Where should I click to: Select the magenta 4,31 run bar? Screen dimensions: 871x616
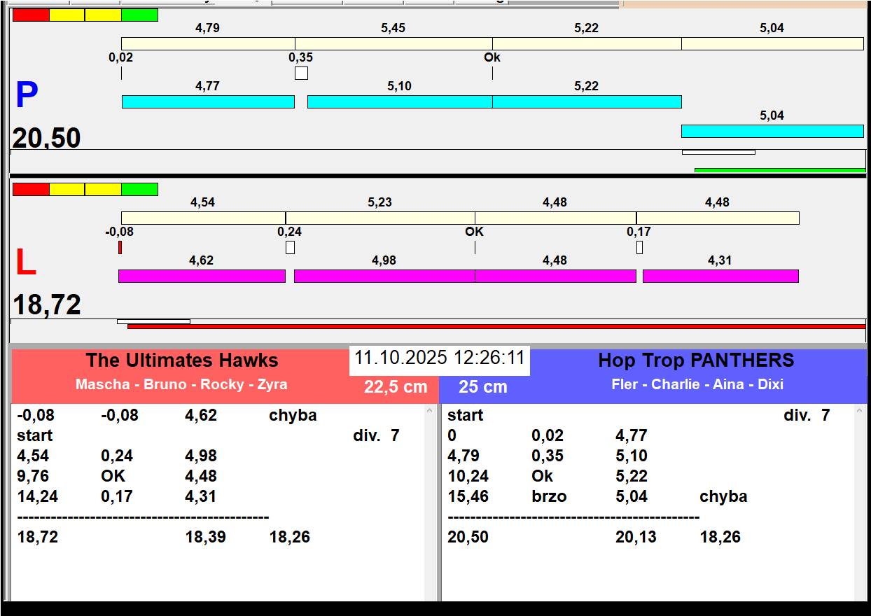720,276
